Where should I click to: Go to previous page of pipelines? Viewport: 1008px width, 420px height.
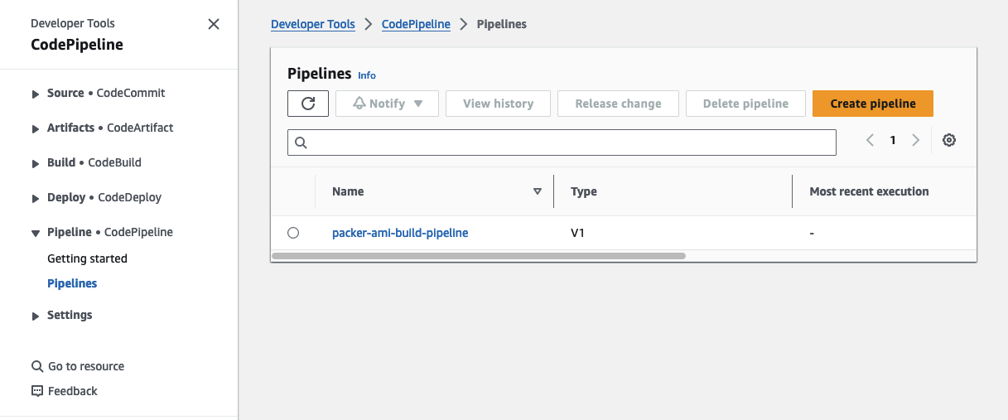pos(870,140)
